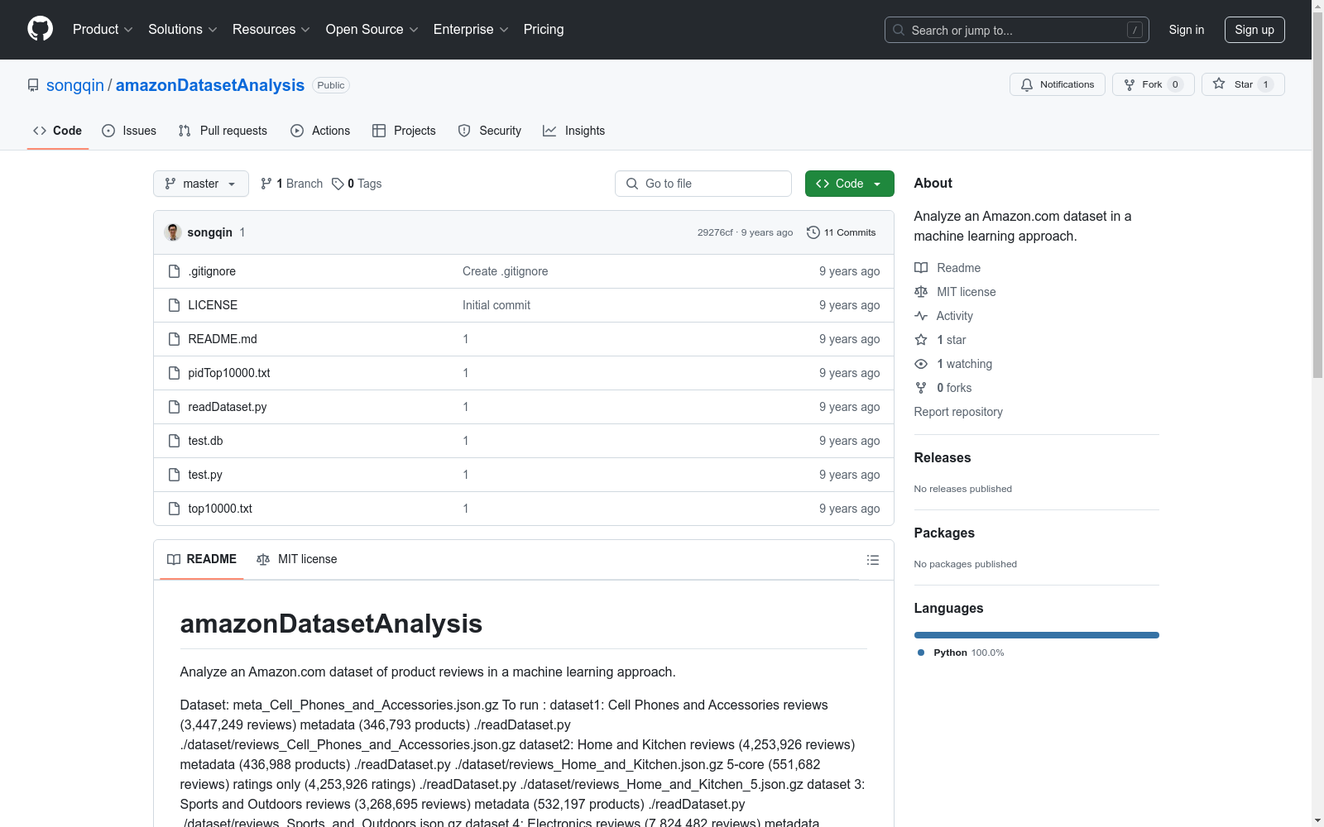Click commit hash 29276cf

pyautogui.click(x=715, y=232)
